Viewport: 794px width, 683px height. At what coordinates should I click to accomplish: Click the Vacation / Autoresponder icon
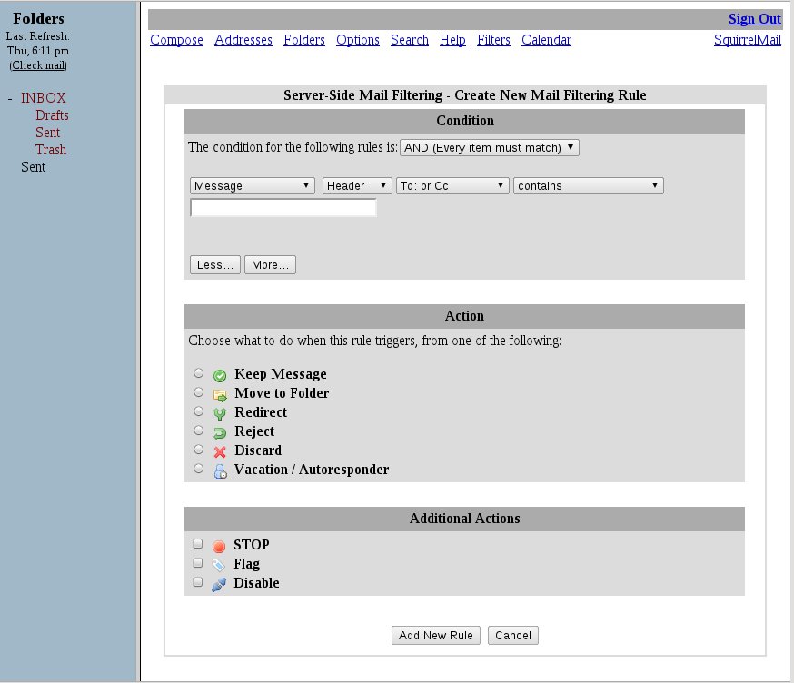point(219,470)
